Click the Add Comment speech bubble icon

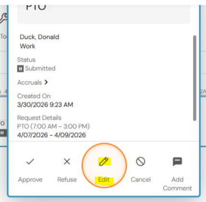(177, 162)
